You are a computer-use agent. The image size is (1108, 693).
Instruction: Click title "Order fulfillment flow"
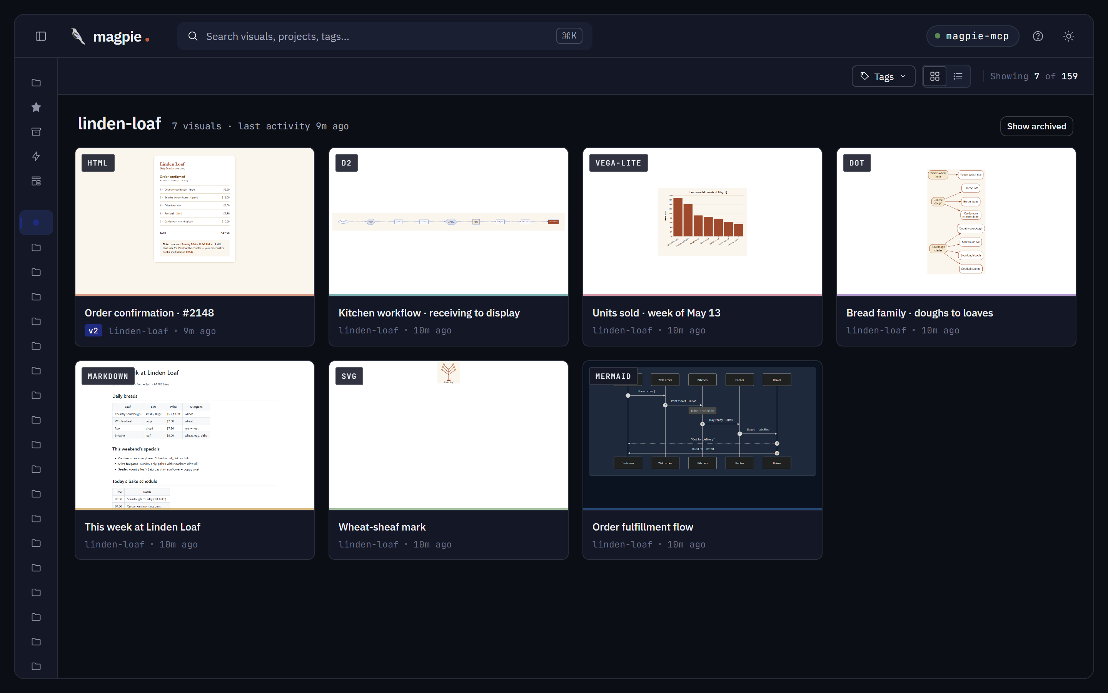coord(642,527)
